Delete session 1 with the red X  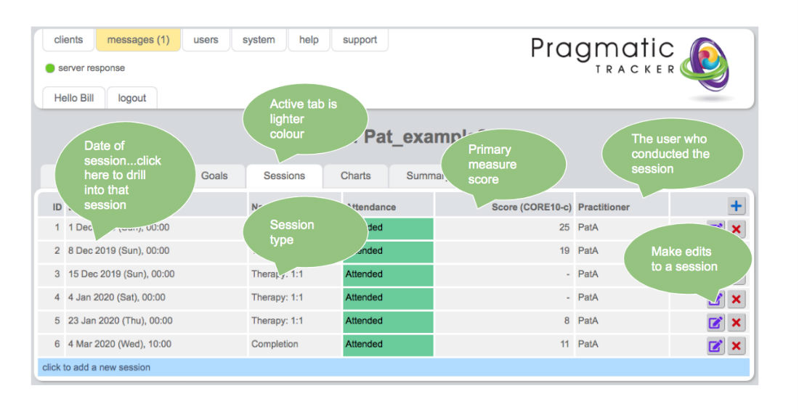click(x=737, y=230)
